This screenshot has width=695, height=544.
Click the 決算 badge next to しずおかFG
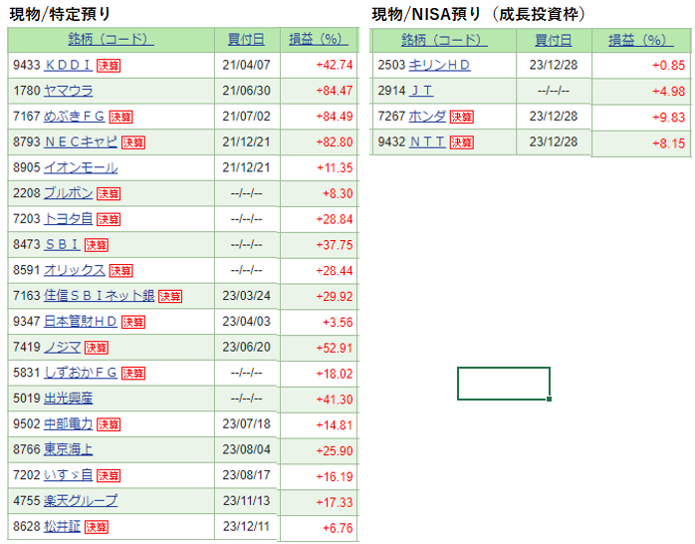click(133, 374)
